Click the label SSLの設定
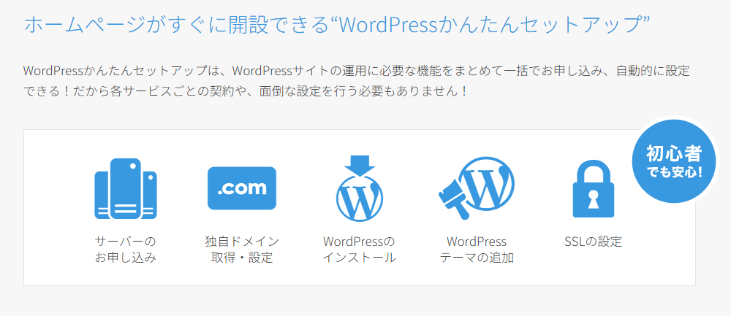 click(593, 242)
